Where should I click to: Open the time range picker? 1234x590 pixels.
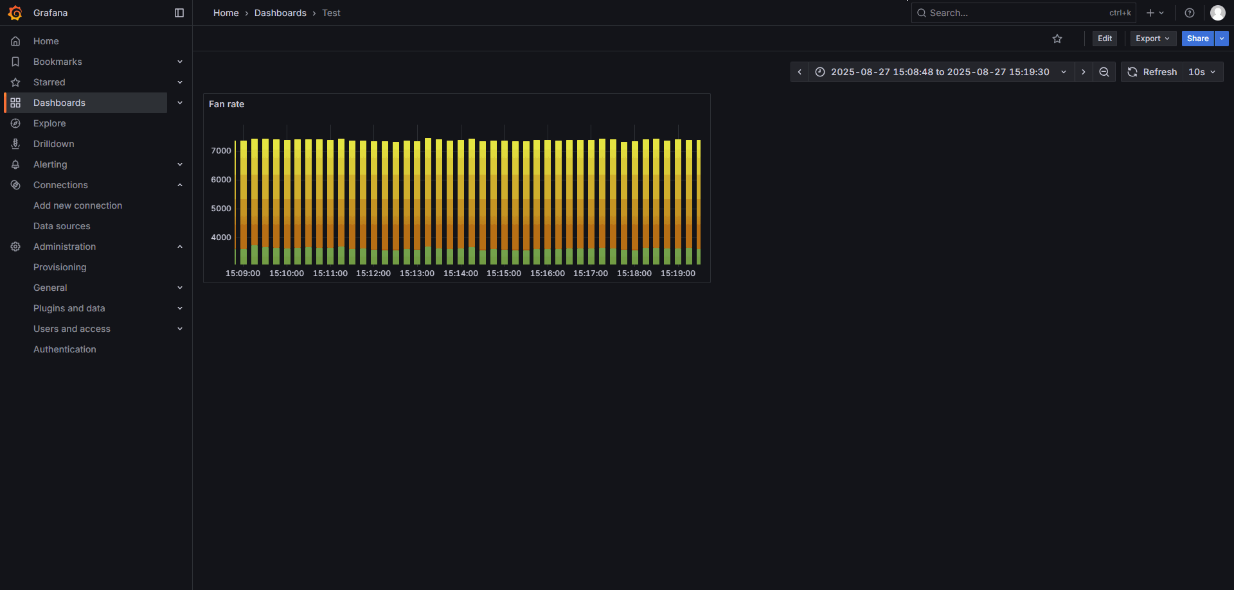pos(941,72)
